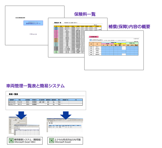This screenshot has width=162, height=148.
Task: Click the 補償(保障)内容の概要 heading
Action: pos(129,27)
